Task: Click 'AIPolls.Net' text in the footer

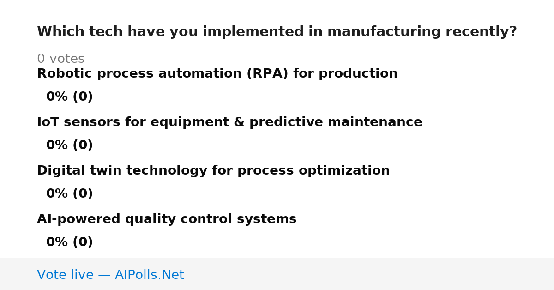Action: [x=150, y=275]
